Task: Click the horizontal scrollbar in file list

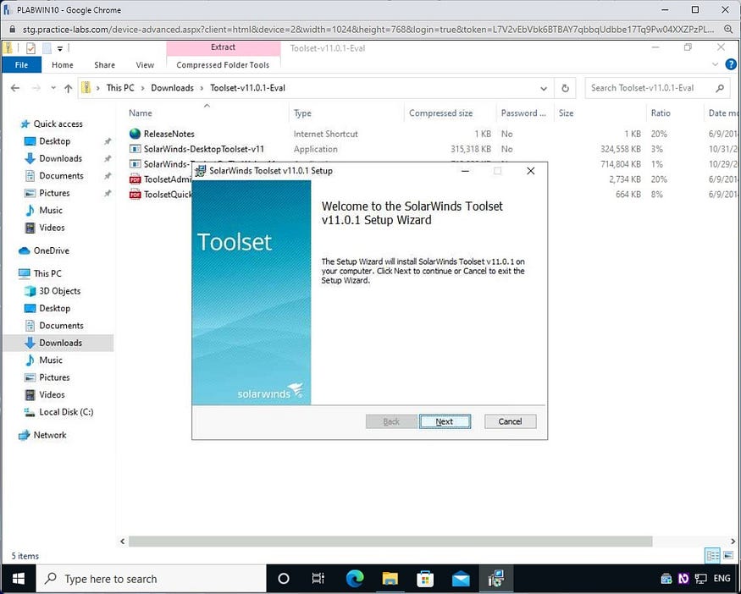Action: [x=390, y=542]
